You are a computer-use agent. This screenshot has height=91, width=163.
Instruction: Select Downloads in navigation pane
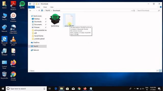coord(38,22)
